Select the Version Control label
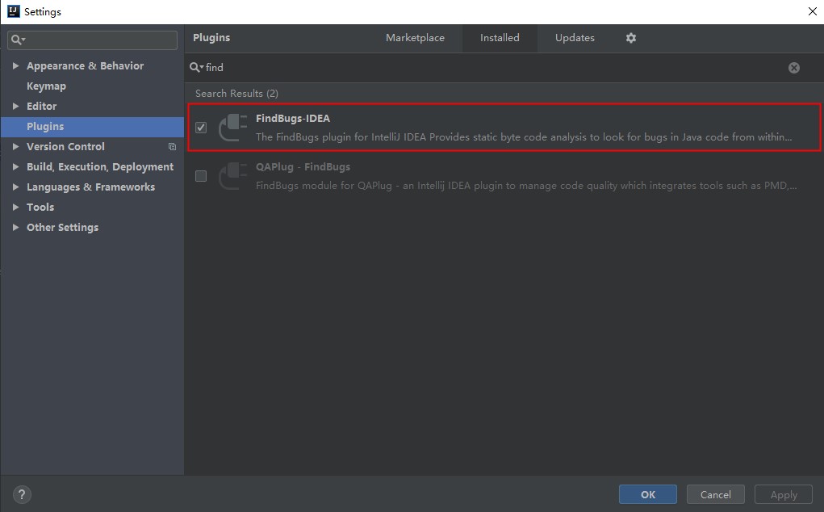 (x=65, y=147)
